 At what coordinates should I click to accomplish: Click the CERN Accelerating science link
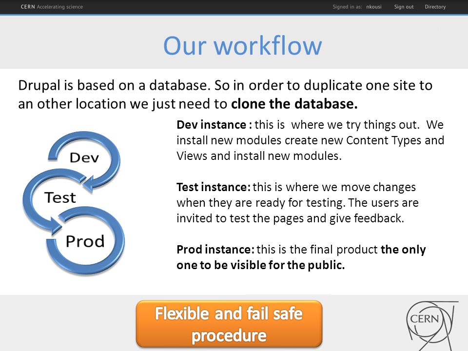point(52,6)
